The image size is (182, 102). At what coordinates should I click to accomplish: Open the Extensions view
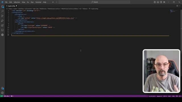point(2,25)
